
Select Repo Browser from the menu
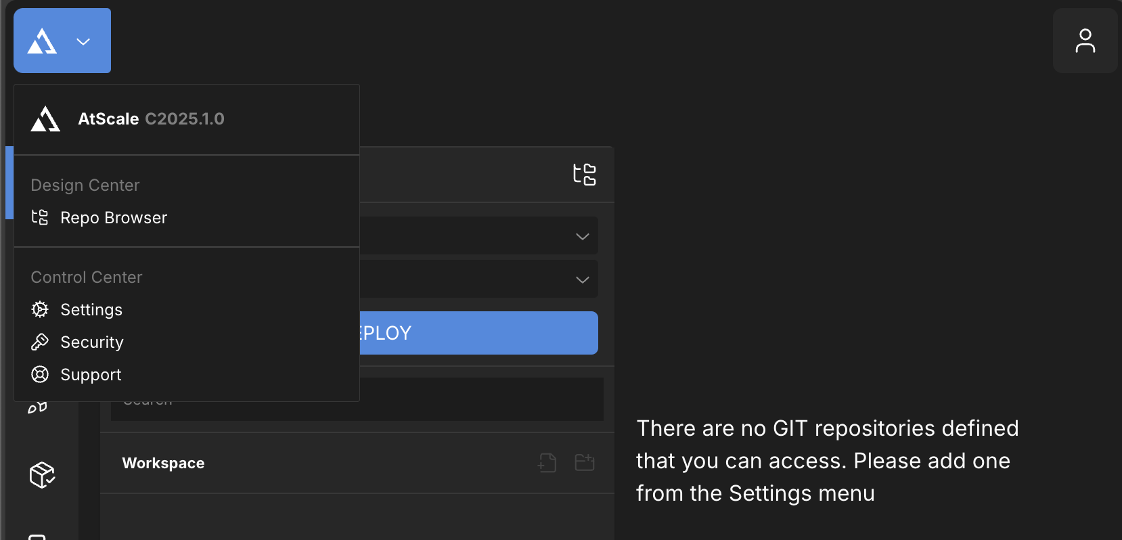[x=113, y=218]
